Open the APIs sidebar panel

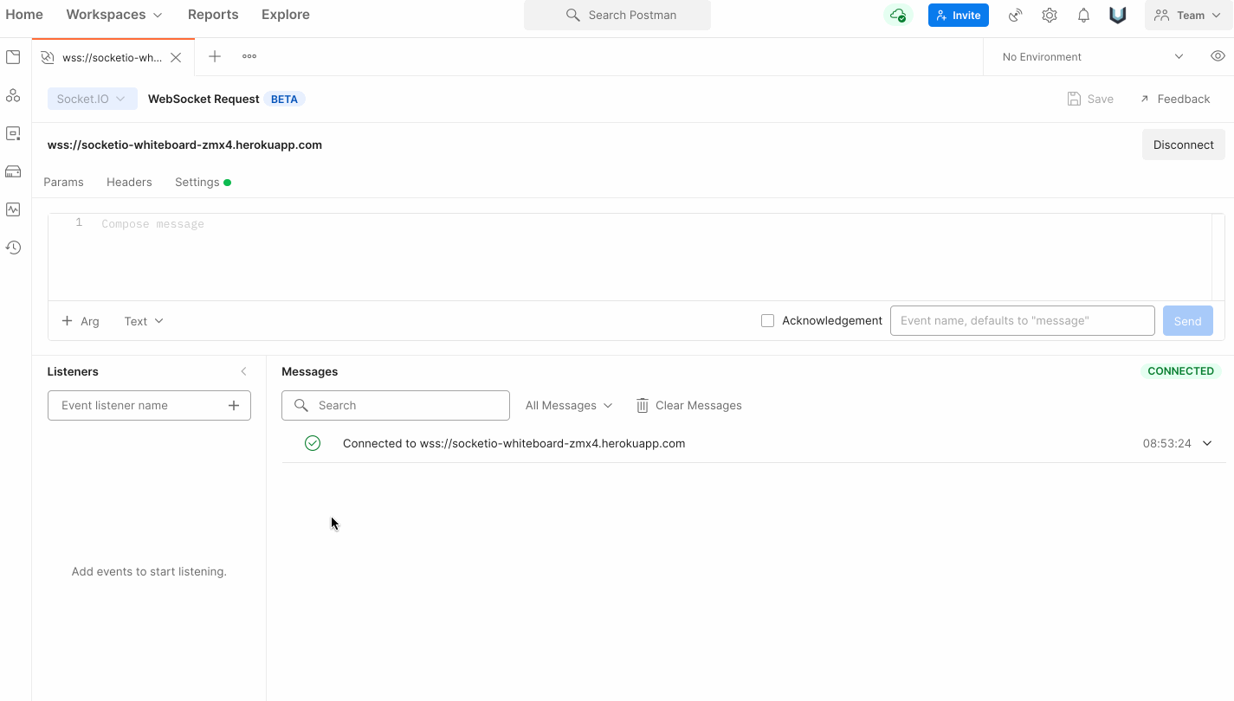[13, 95]
